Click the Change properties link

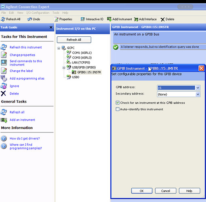(22, 55)
